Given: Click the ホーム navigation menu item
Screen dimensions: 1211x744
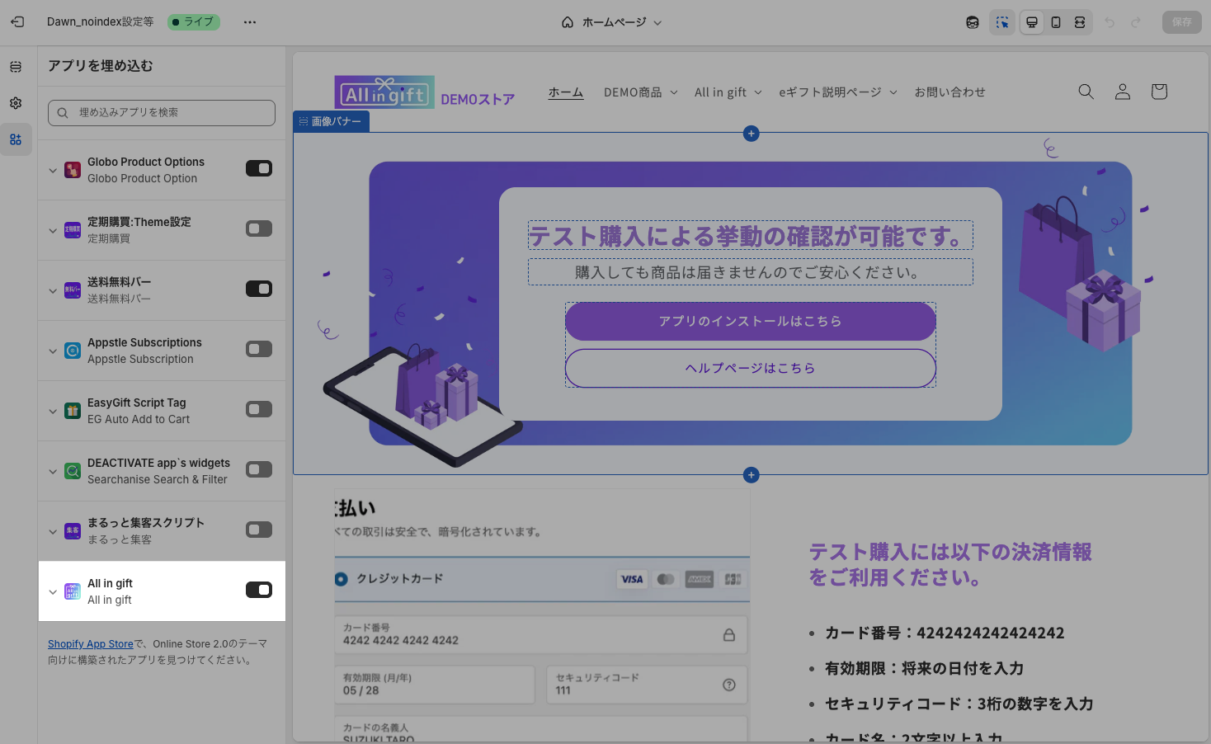Looking at the screenshot, I should (x=566, y=92).
